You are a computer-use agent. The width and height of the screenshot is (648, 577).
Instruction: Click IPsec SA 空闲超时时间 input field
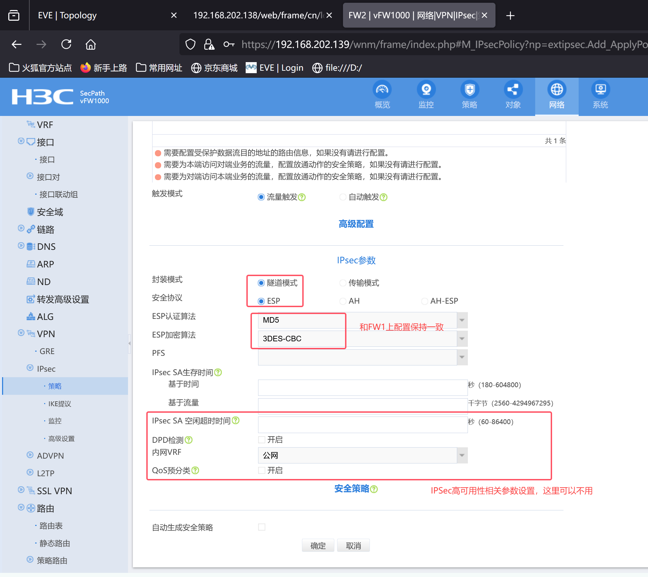(363, 425)
